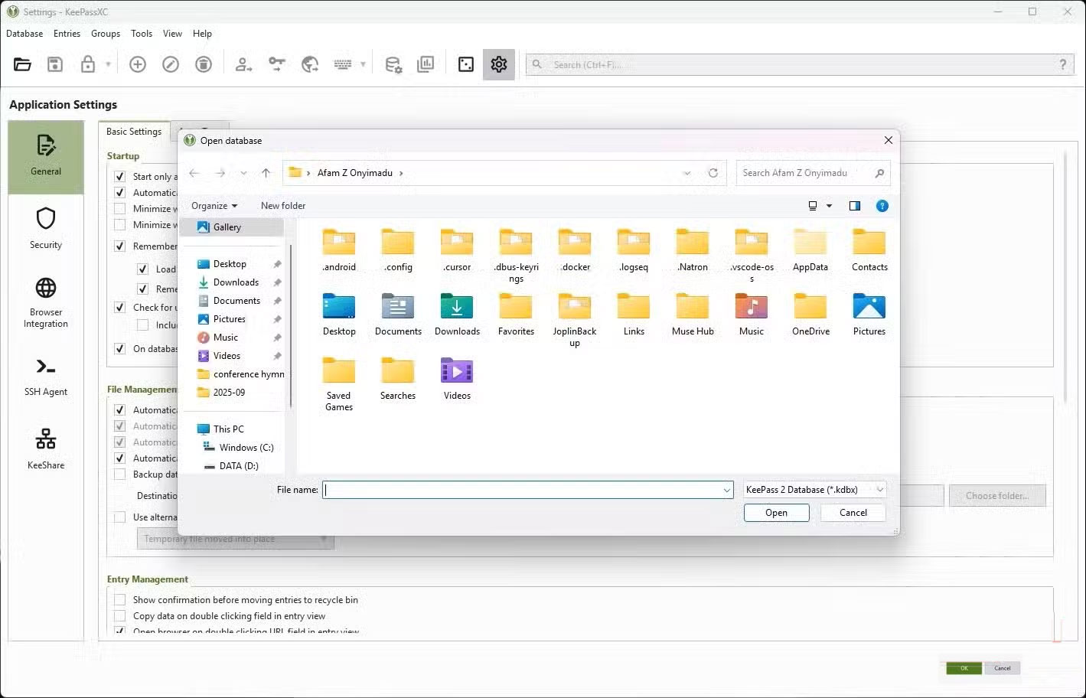Image resolution: width=1086 pixels, height=698 pixels.
Task: Open the Entries menu
Action: (67, 33)
